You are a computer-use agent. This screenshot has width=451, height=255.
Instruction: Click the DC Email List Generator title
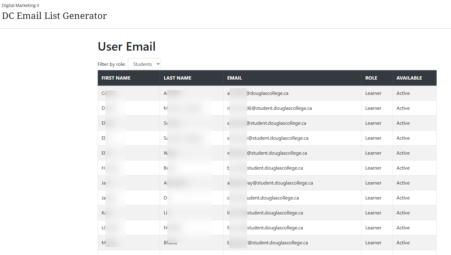click(54, 16)
